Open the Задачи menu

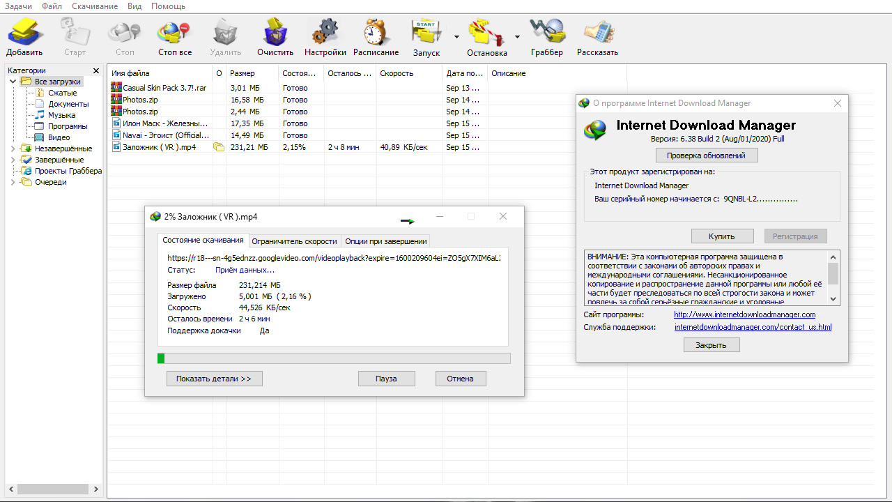pos(18,6)
